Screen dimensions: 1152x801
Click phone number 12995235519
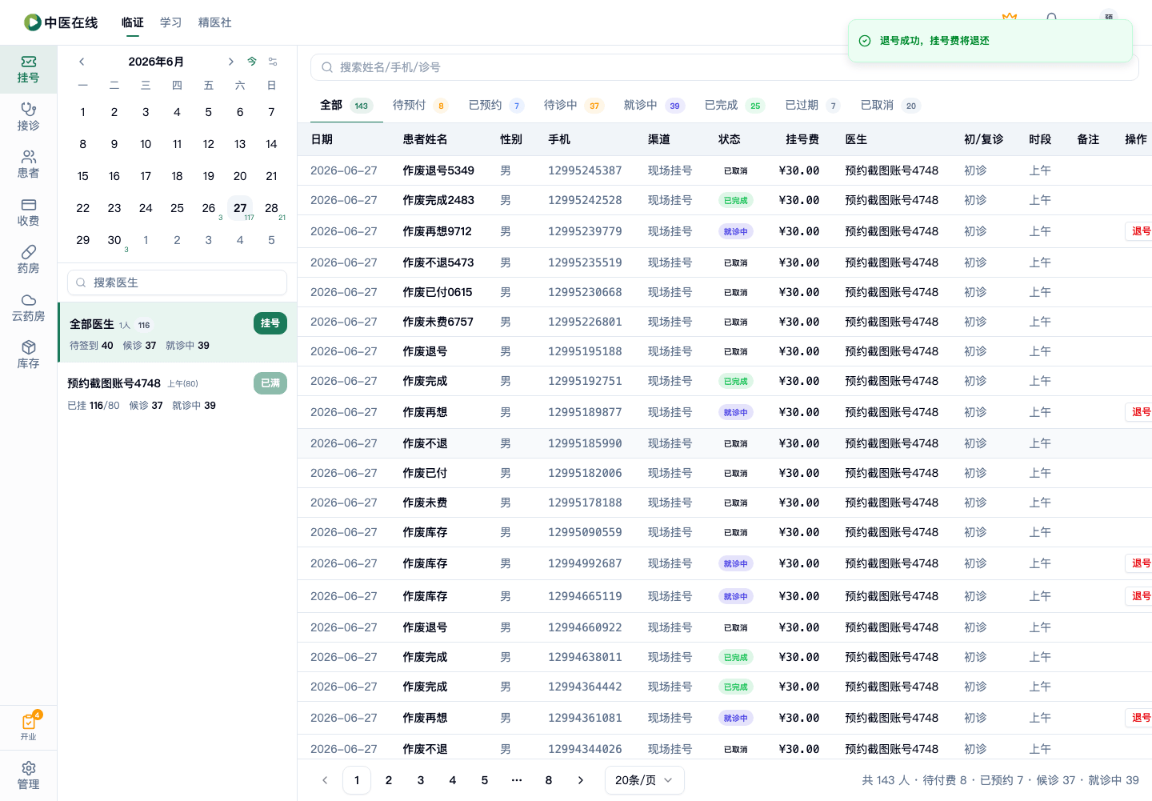[585, 262]
